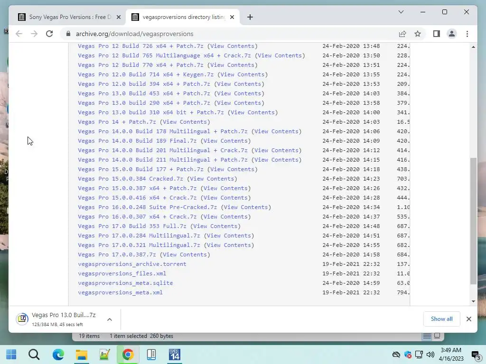Download Vegas Pro 13.0 build 290 x64 Patch.7z
This screenshot has width=486, height=364.
coord(144,103)
